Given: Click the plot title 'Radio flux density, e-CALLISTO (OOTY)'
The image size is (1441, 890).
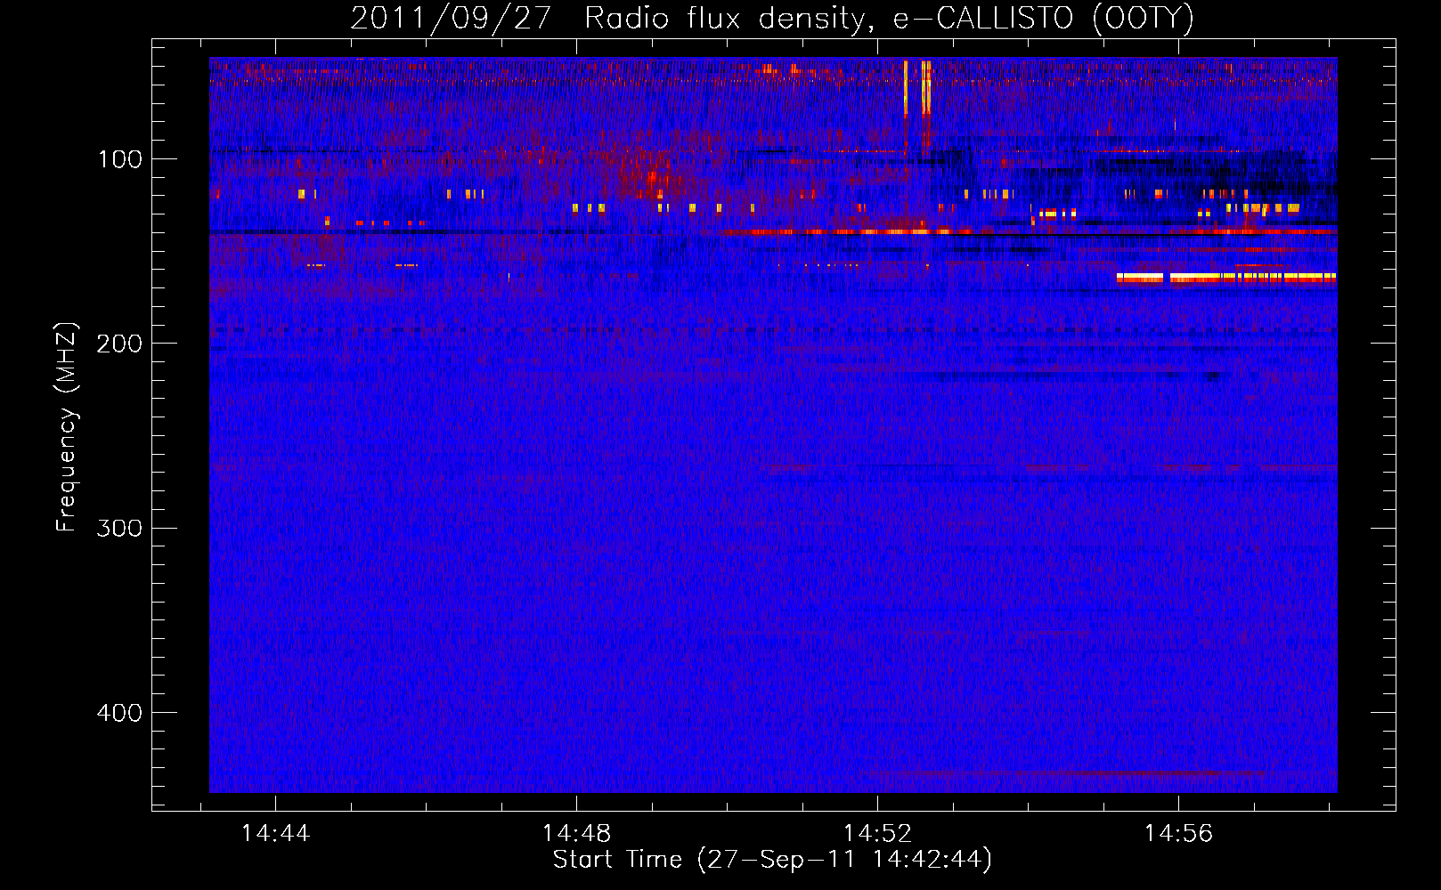Looking at the screenshot, I should tap(889, 19).
